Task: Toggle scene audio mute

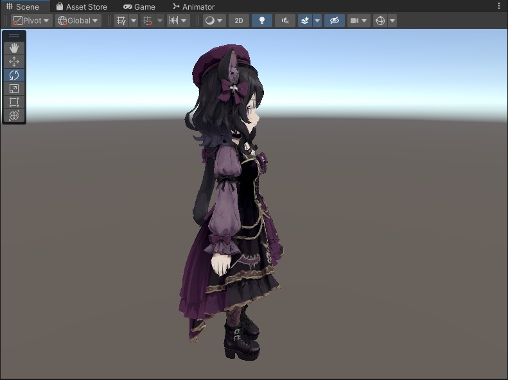Action: pos(285,21)
